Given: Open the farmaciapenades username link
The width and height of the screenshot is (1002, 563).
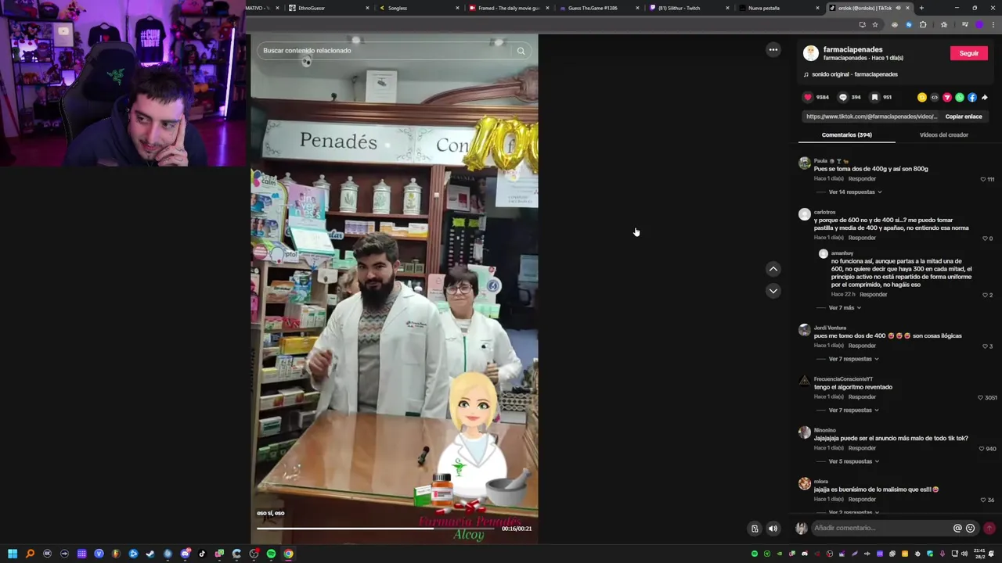Looking at the screenshot, I should click(x=852, y=49).
